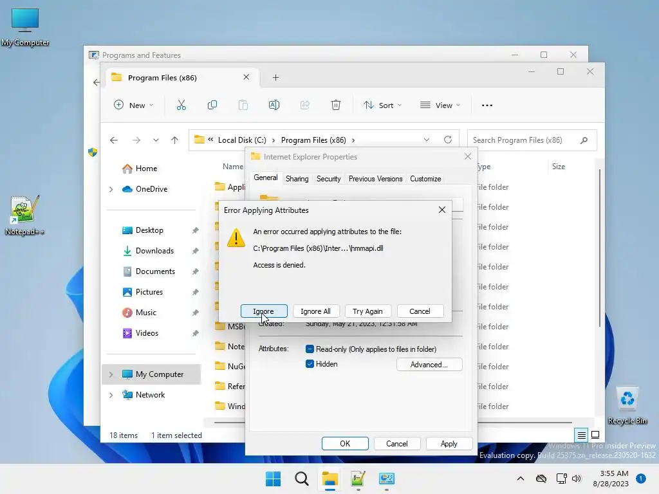Click the Copy icon in Explorer toolbar
Viewport: 659px width, 494px height.
212,105
